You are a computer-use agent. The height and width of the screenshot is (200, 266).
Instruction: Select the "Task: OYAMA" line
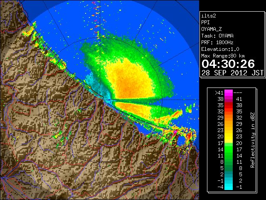pyautogui.click(x=217, y=36)
